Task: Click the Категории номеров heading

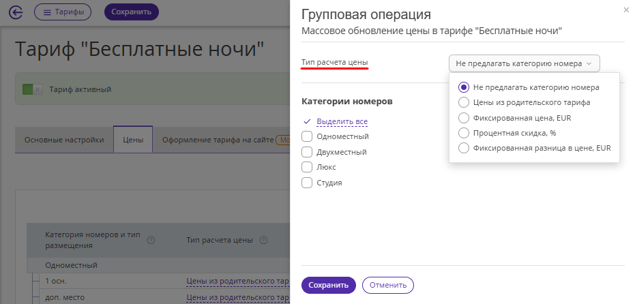Action: pos(347,101)
